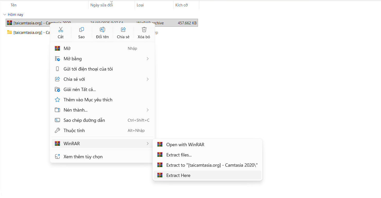This screenshot has width=381, height=198.
Task: Click Xem thêm tùy chọn icon
Action: [58, 157]
